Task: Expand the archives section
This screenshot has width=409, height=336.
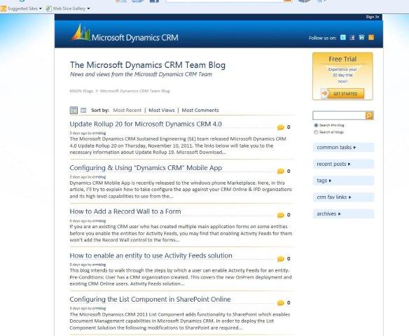Action: point(343,213)
